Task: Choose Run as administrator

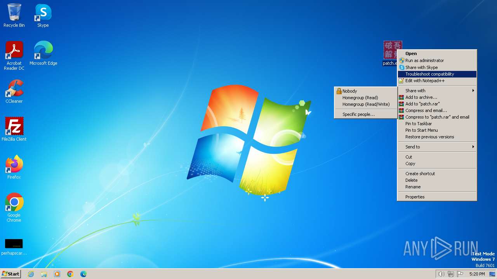Action: click(437, 60)
